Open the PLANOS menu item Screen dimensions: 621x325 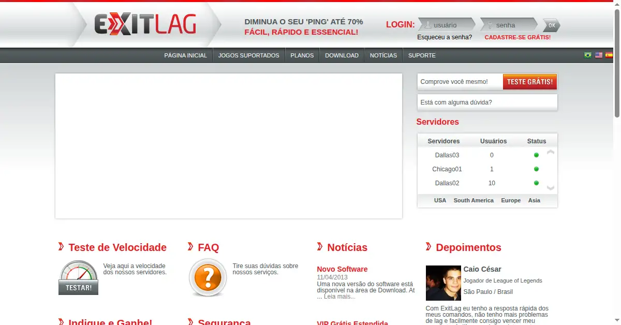coord(302,55)
